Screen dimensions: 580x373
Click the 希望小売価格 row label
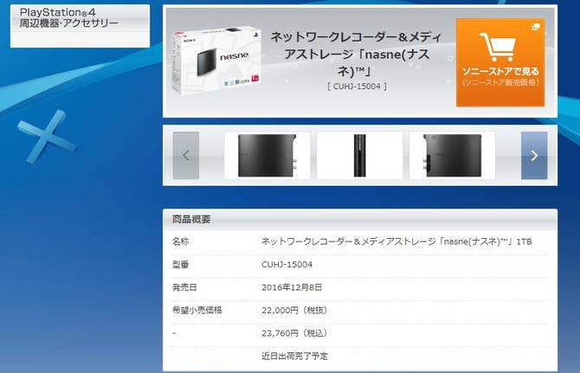[197, 310]
